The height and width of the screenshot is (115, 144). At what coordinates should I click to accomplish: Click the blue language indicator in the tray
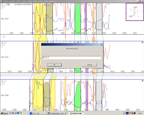(x=127, y=113)
